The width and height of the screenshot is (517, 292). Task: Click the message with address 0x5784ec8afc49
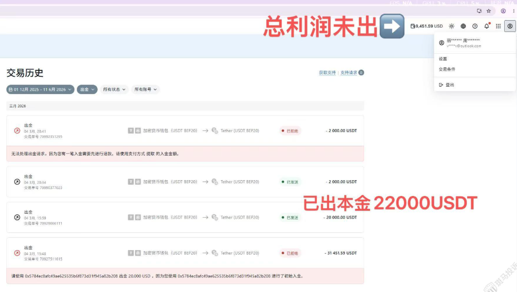185,276
